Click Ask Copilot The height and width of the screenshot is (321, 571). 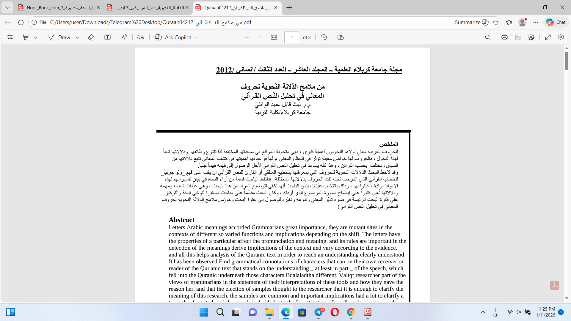[173, 37]
